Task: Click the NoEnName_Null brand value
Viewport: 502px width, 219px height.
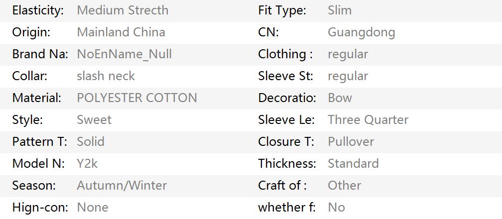Action: point(124,54)
